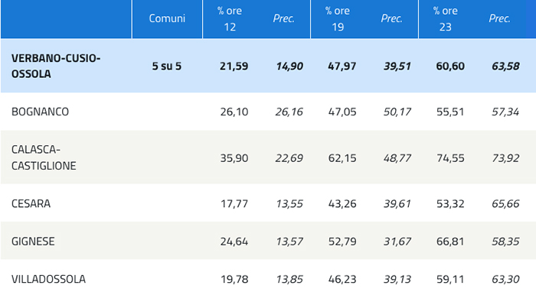The height and width of the screenshot is (295, 536).
Task: Select Calasca-Castiglione's 74,55 ore 23 value
Action: pyautogui.click(x=450, y=158)
